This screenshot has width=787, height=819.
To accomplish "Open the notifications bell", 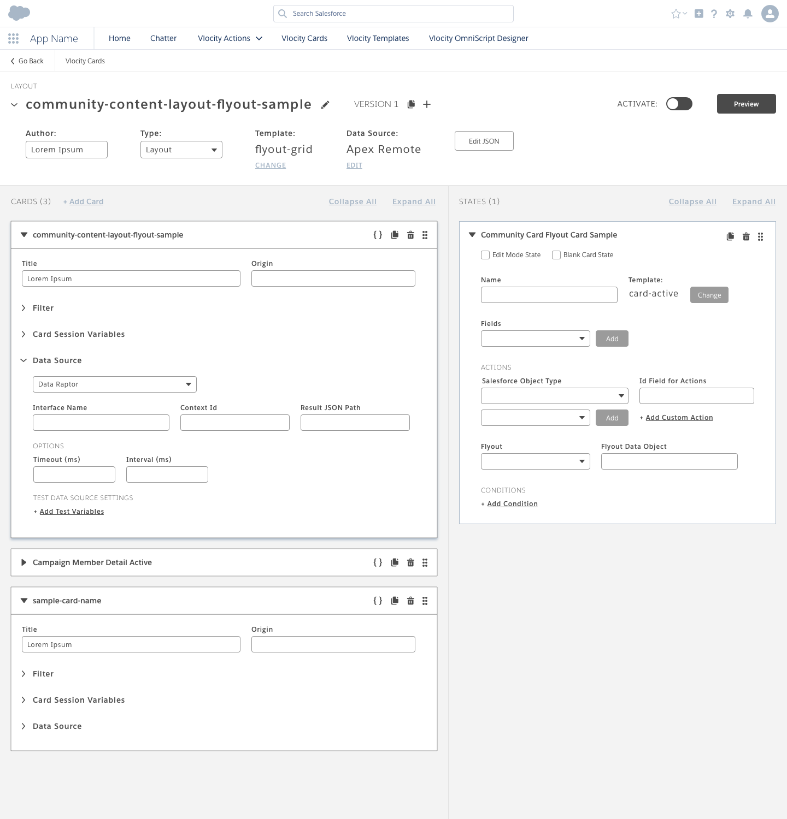I will click(x=748, y=14).
